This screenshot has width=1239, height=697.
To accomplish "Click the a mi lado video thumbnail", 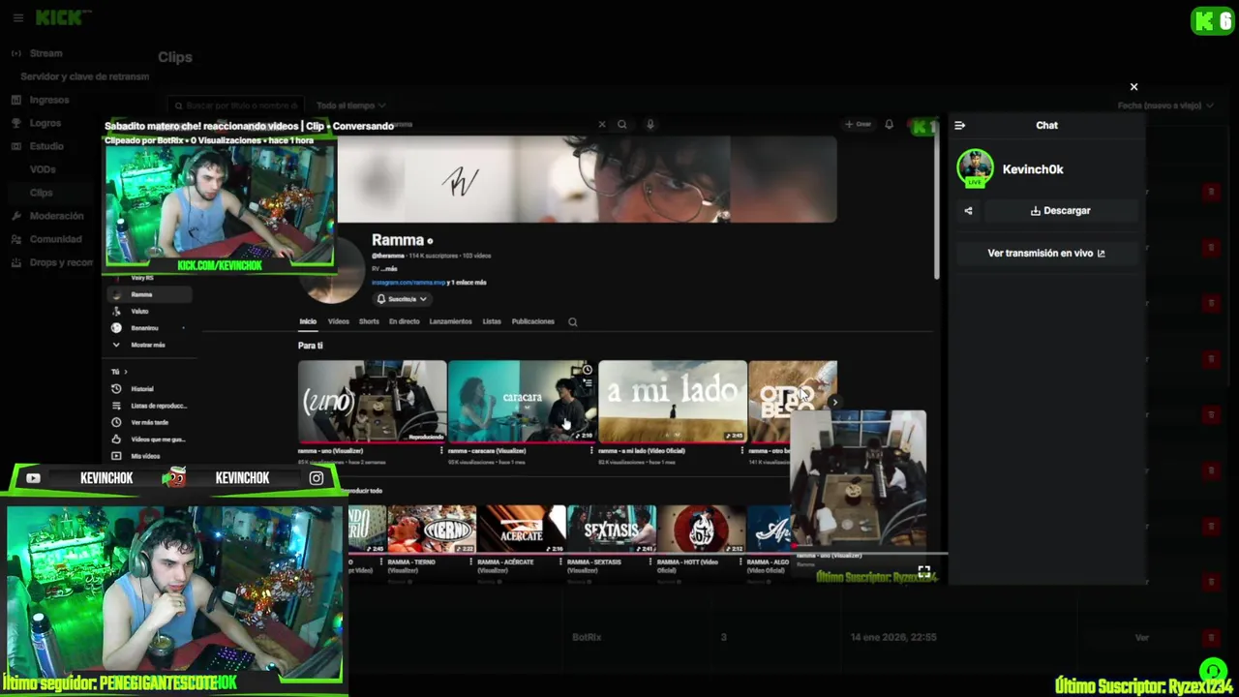I will 673,401.
